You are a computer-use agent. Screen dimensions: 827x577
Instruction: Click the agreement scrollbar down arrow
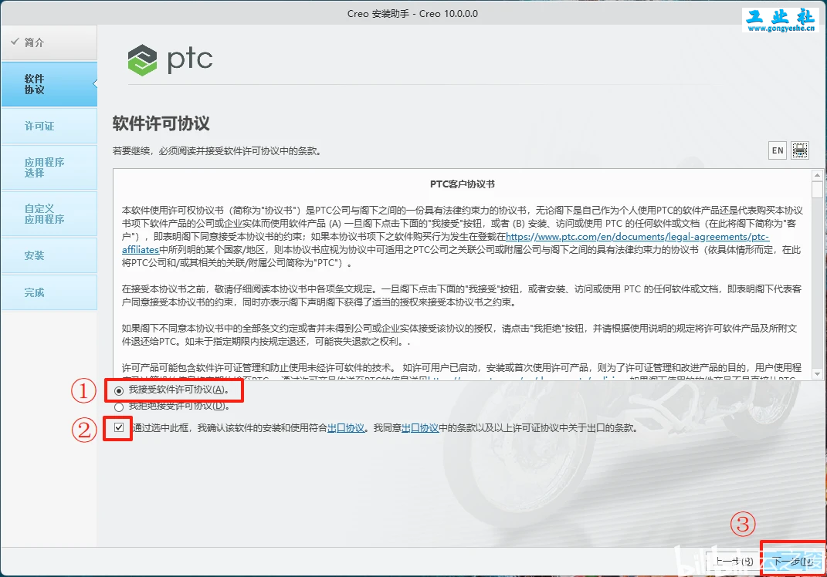coord(817,373)
